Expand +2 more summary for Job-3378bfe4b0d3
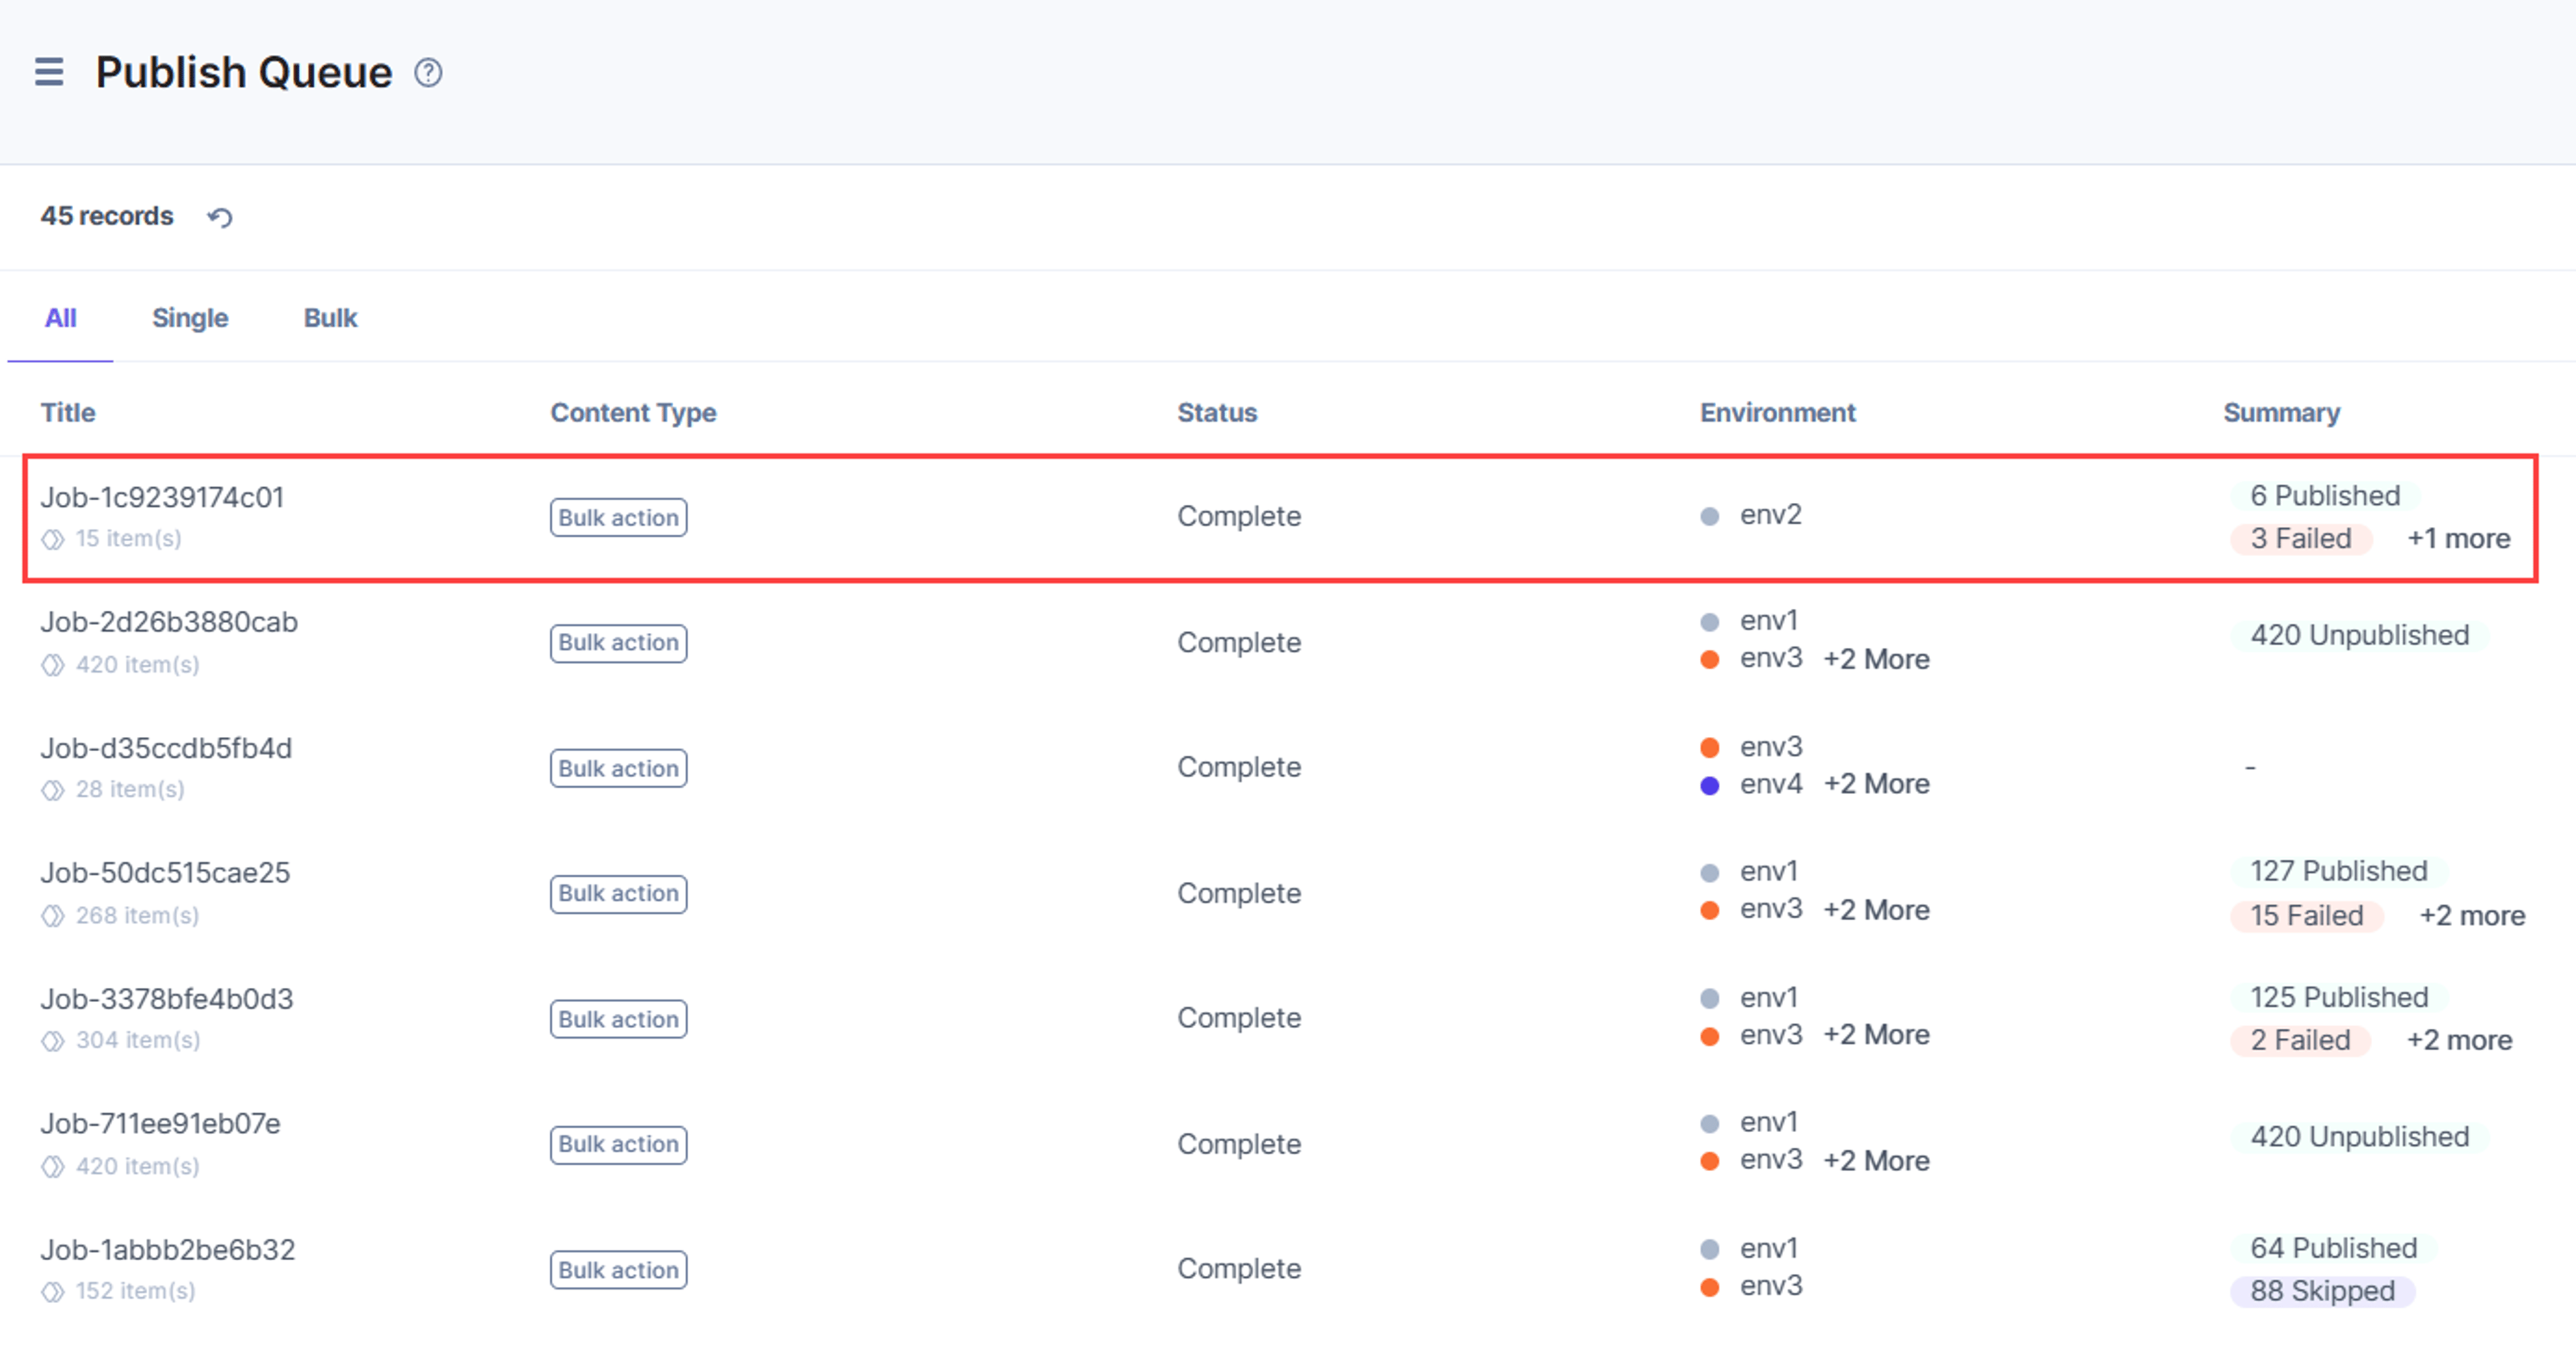 point(2459,1041)
